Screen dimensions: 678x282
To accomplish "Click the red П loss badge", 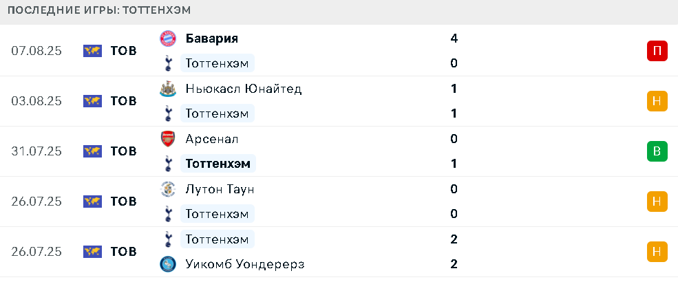I will point(657,51).
